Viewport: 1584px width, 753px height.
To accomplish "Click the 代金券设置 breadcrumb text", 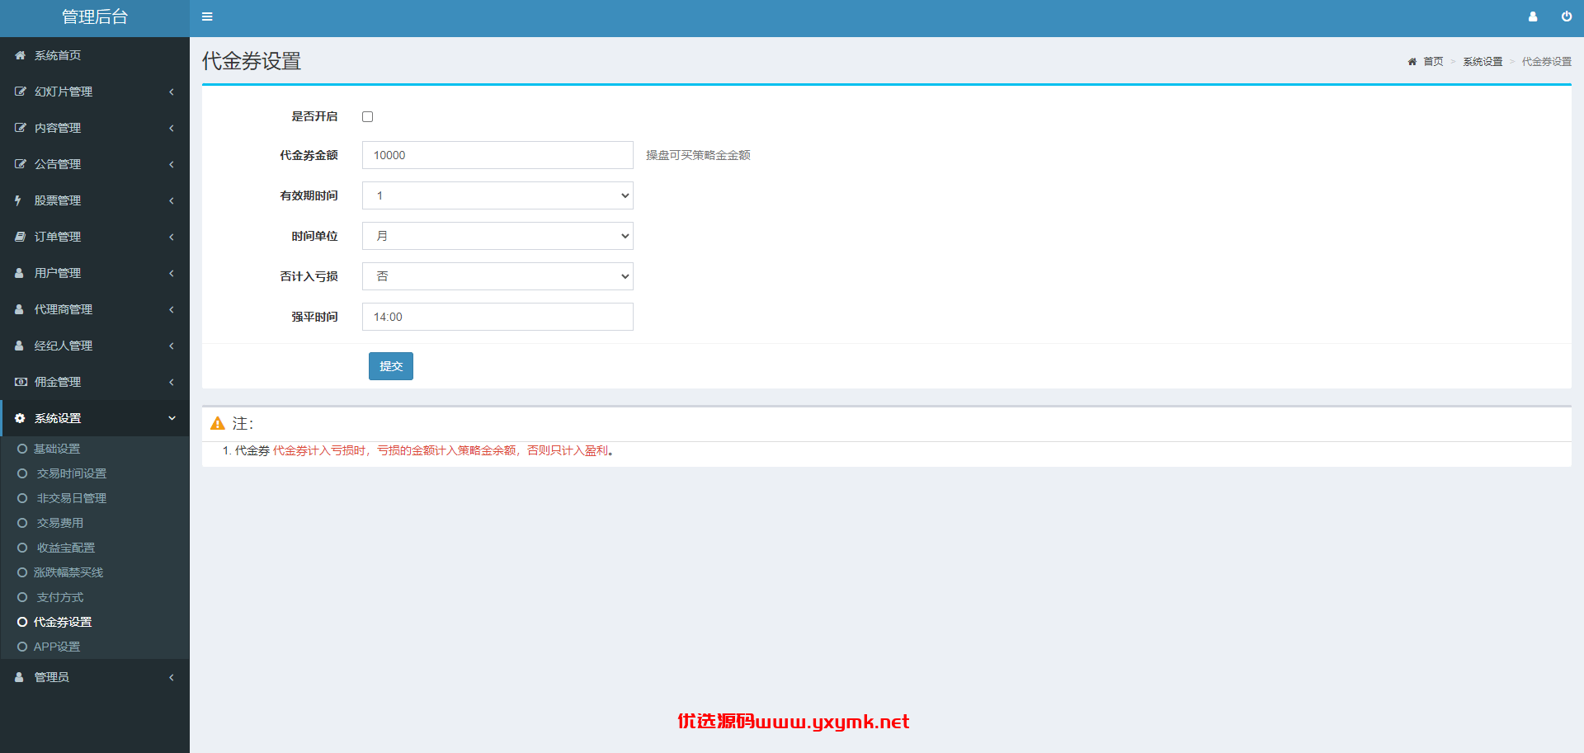I will point(1546,62).
